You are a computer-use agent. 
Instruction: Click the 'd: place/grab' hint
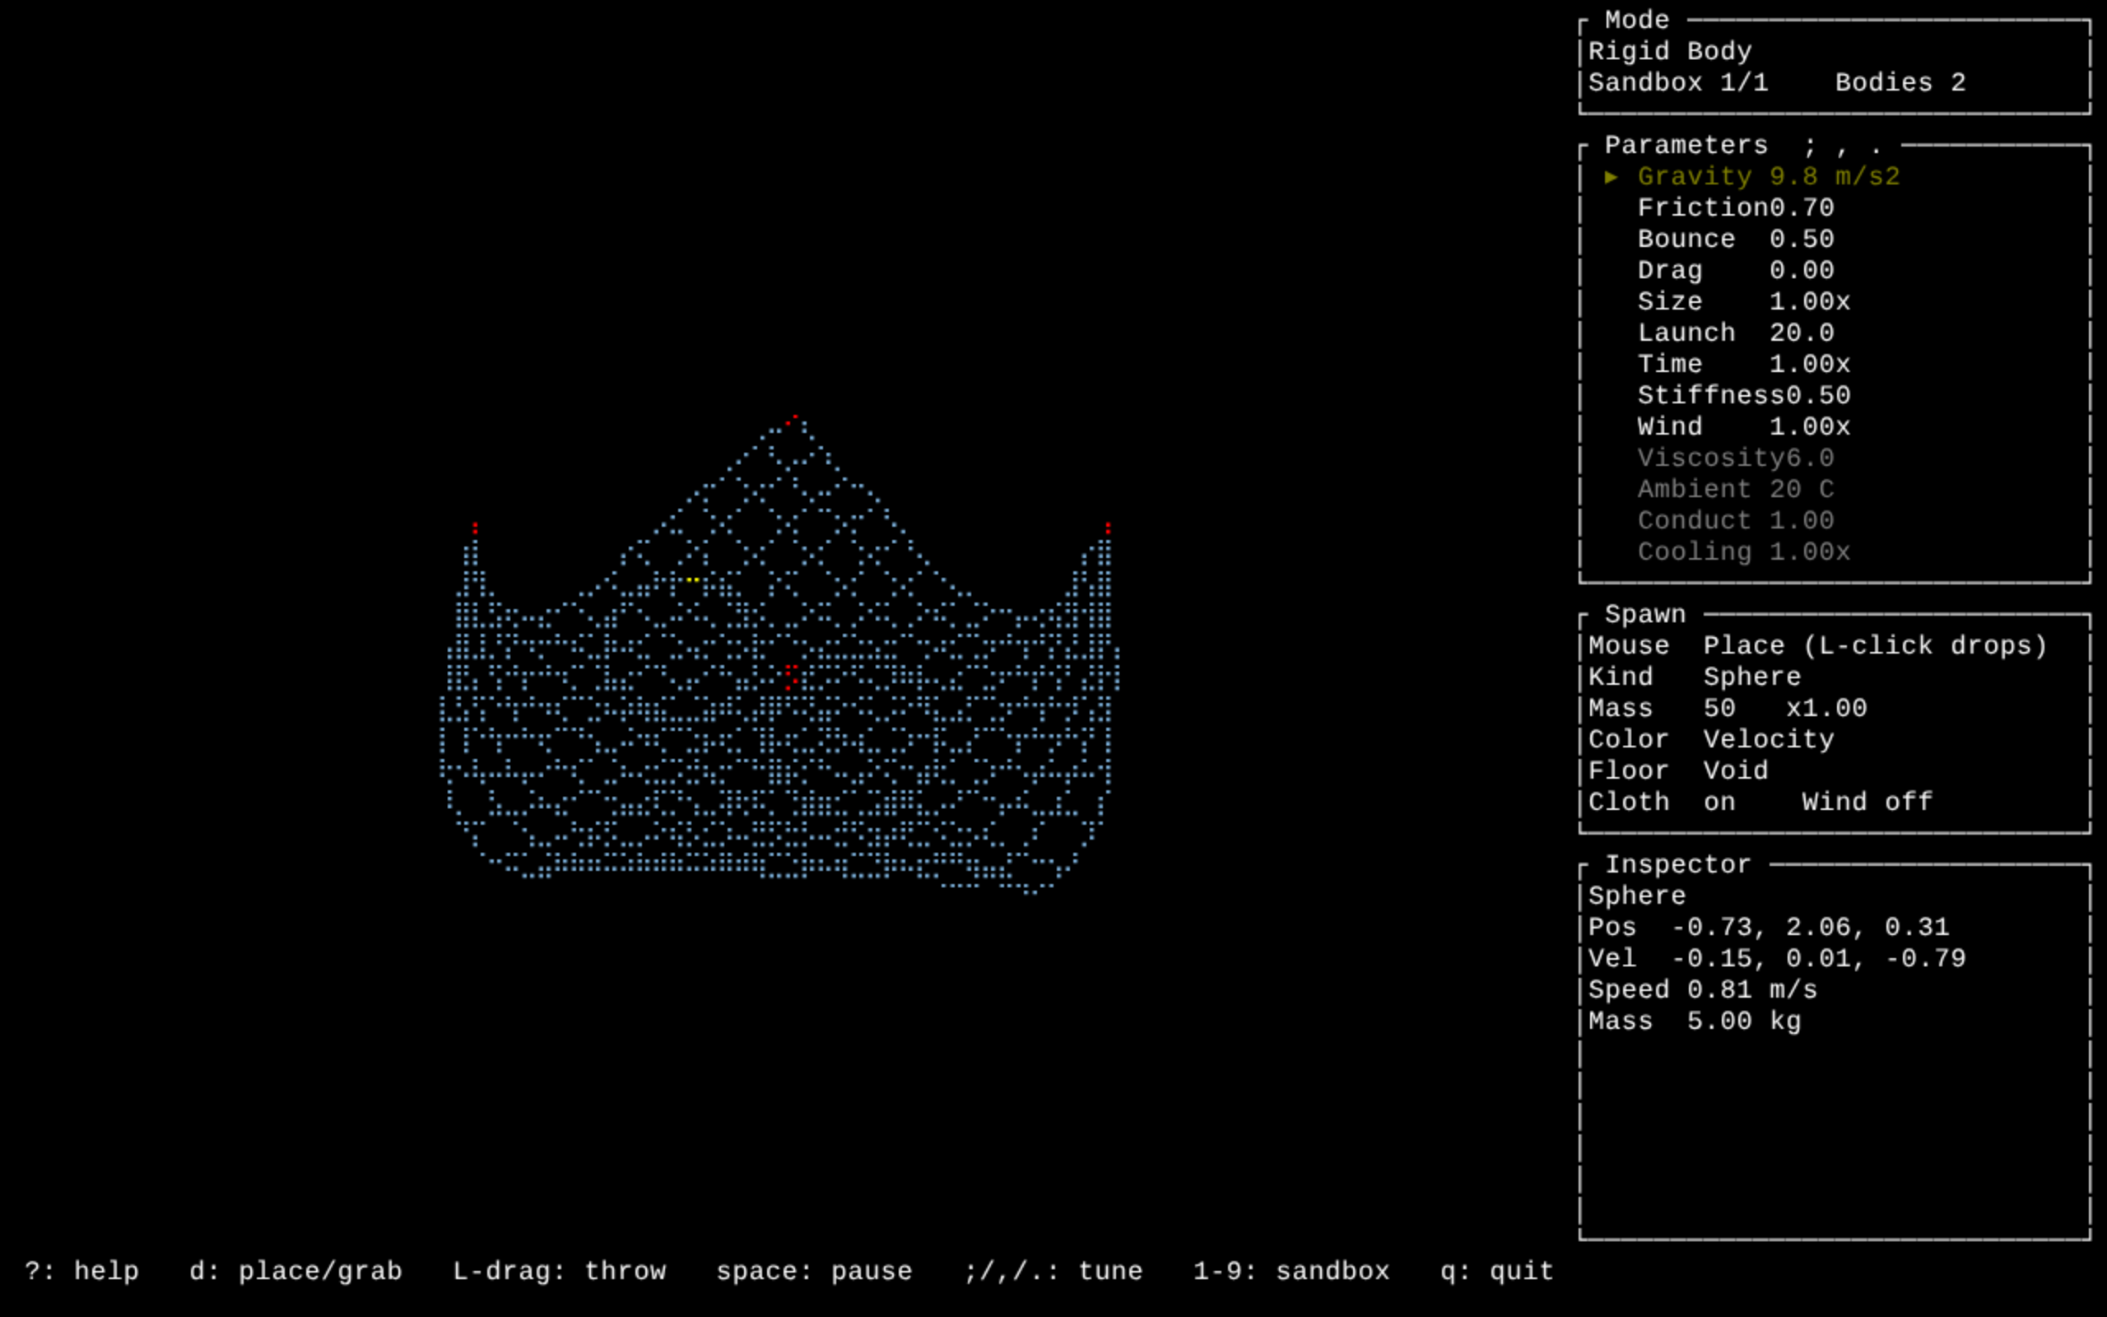296,1272
